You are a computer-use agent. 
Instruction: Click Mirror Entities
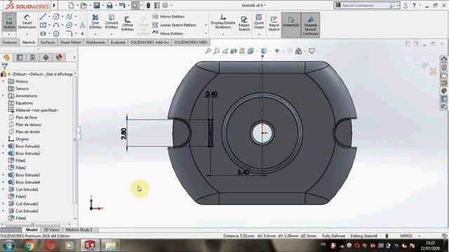pyautogui.click(x=168, y=17)
